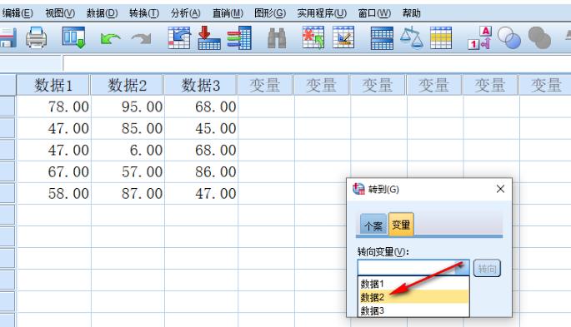Click the Insert cases icon

tap(313, 37)
